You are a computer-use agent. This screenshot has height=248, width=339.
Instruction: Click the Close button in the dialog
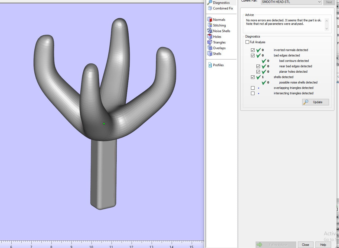305,245
